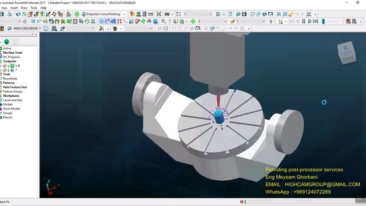This screenshot has width=366, height=206.
Task: Toggle the explorer globe tab icon
Action: tap(6, 42)
